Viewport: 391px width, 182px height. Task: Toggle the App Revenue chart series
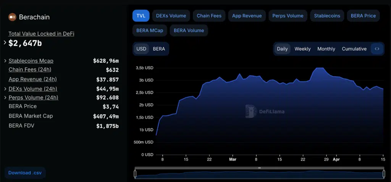coord(247,16)
